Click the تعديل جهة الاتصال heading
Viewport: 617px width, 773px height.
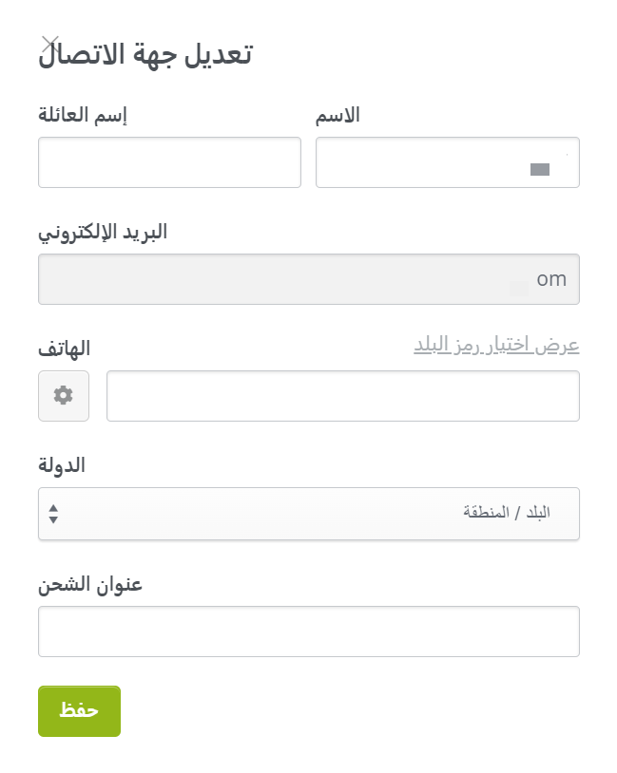tap(145, 54)
